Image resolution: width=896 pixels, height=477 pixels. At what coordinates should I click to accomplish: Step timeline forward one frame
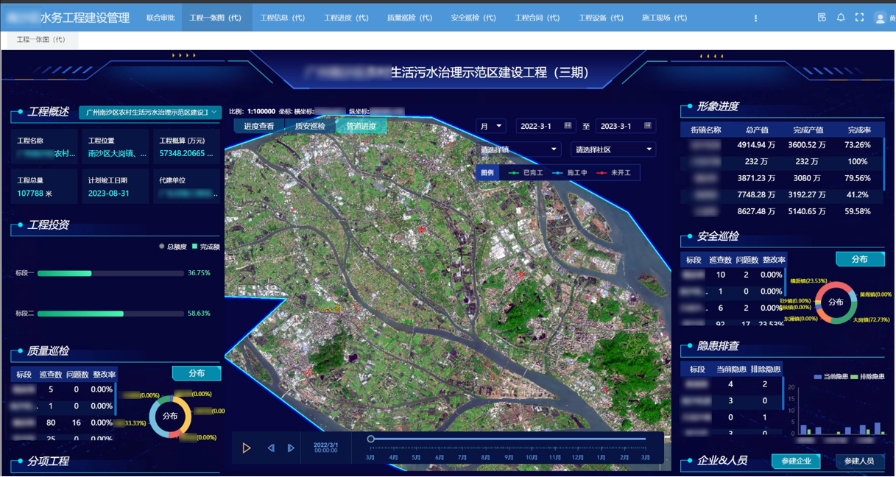pos(291,448)
